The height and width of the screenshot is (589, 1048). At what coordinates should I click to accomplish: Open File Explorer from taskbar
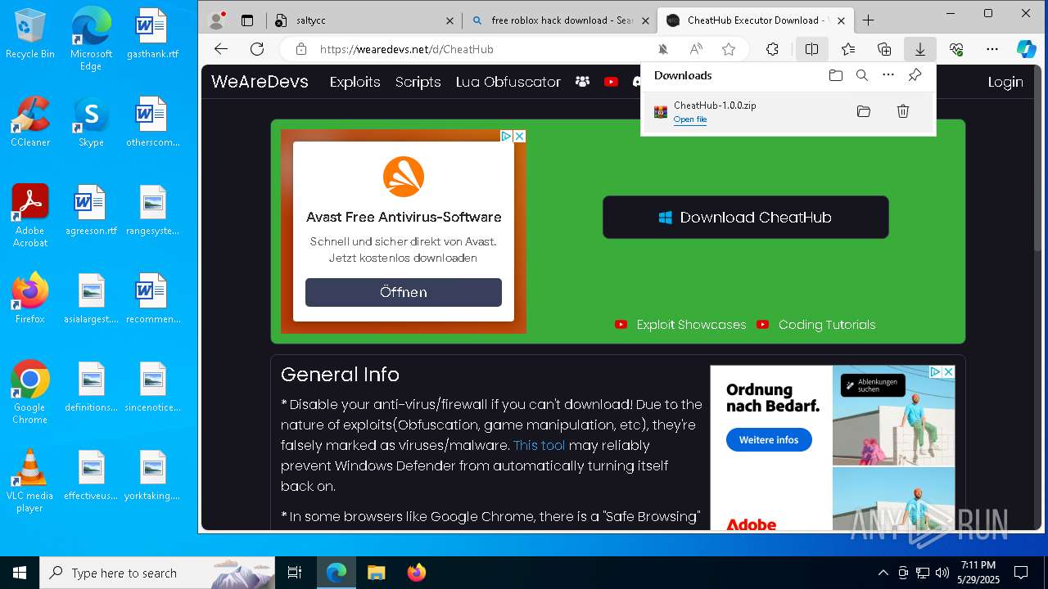tap(376, 573)
